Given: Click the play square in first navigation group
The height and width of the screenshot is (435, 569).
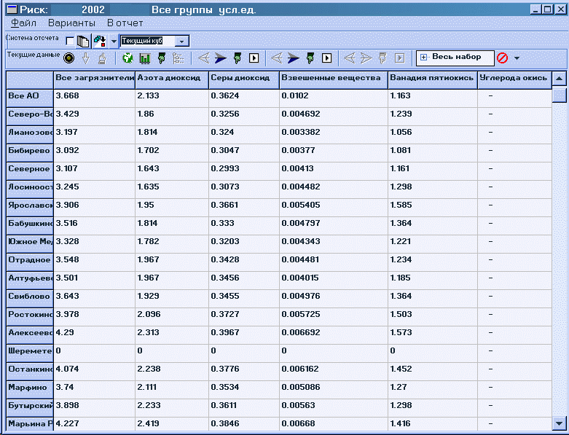Looking at the screenshot, I should [254, 58].
